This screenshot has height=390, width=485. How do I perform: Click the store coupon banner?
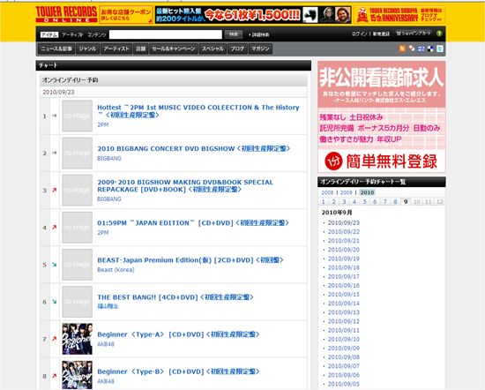pyautogui.click(x=126, y=15)
